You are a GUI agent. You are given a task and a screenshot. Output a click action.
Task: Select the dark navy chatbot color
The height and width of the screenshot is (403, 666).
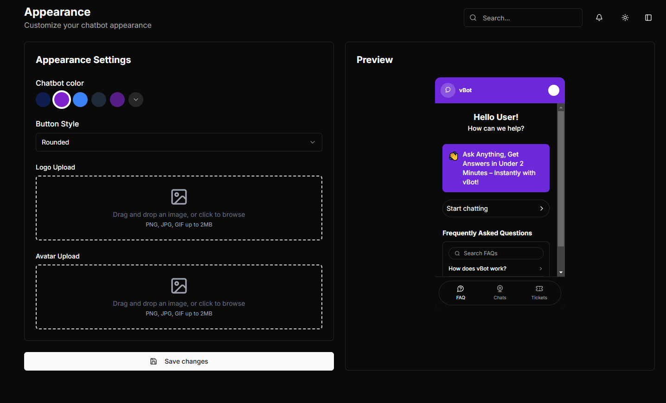click(43, 100)
